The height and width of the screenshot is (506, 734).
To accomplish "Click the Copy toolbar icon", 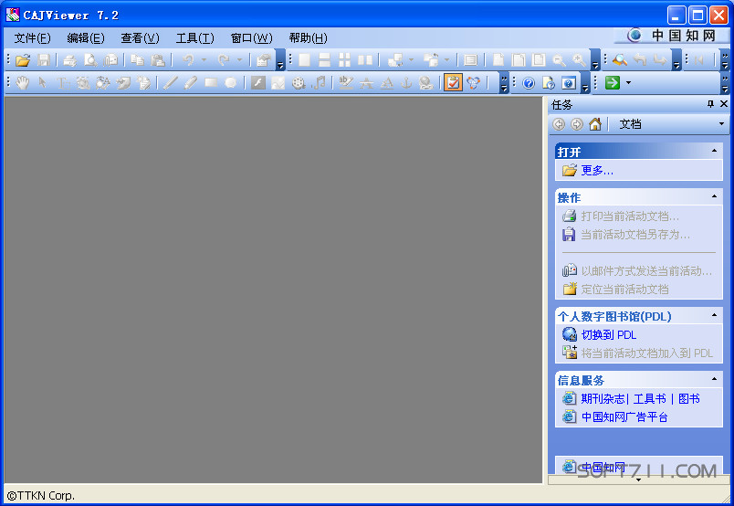I will (137, 60).
